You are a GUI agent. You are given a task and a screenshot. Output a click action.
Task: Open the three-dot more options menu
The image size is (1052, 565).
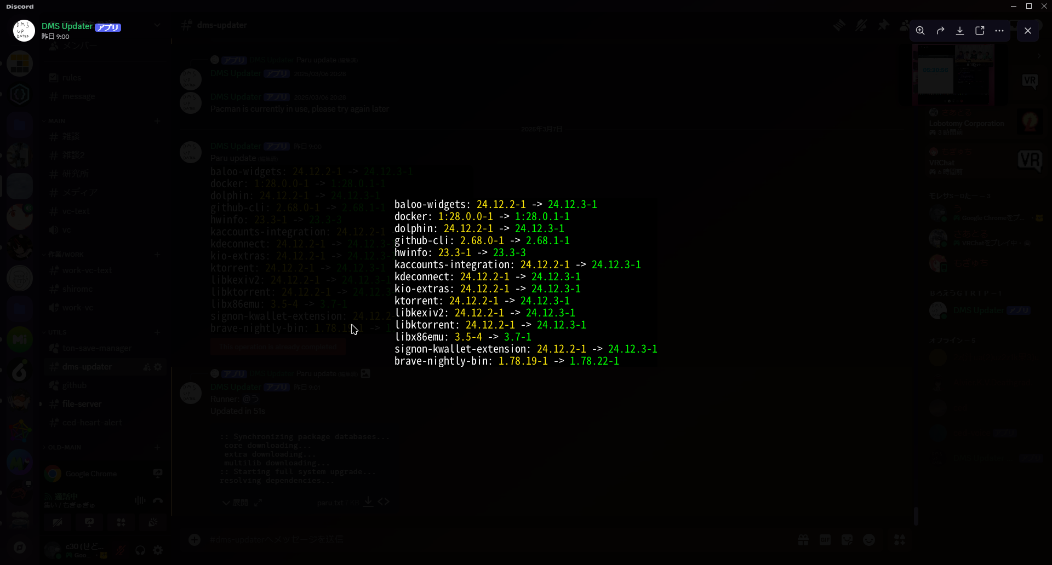coord(999,31)
